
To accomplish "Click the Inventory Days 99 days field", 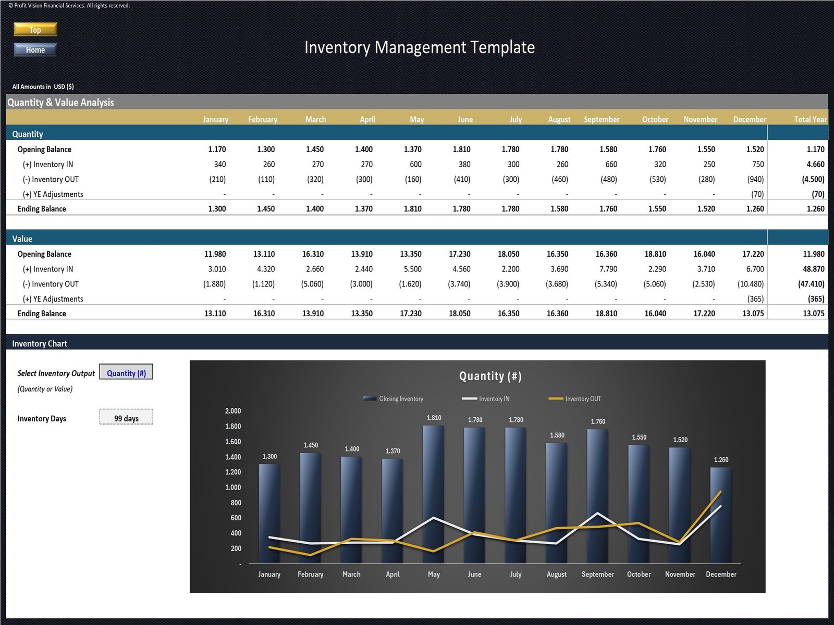I will click(126, 417).
